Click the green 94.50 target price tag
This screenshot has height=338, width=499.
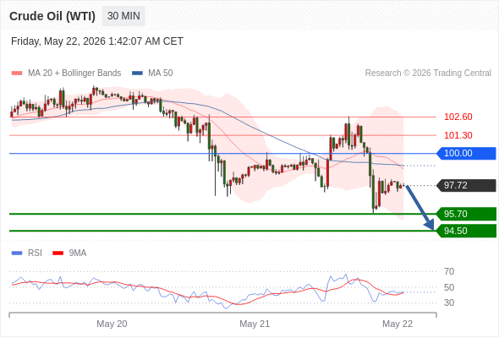(x=466, y=231)
